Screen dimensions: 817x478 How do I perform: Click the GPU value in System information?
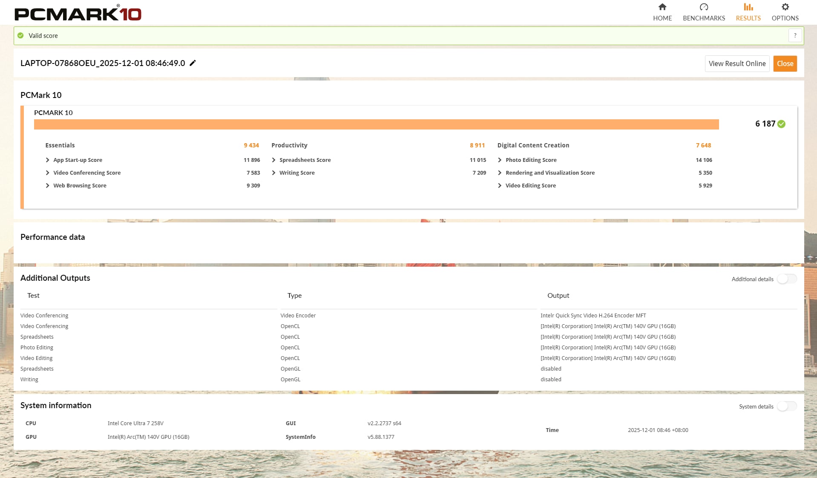coord(148,437)
